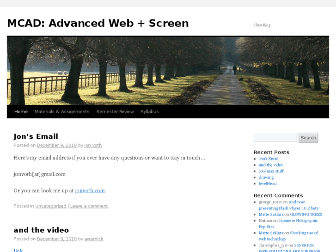Follow the jonvoth.com link

(90, 191)
